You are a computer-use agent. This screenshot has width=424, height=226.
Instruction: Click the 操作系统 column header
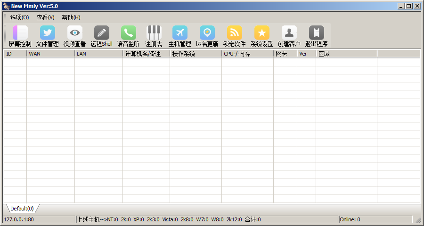point(196,54)
